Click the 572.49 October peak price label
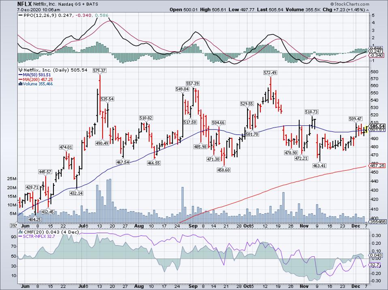 pyautogui.click(x=270, y=73)
